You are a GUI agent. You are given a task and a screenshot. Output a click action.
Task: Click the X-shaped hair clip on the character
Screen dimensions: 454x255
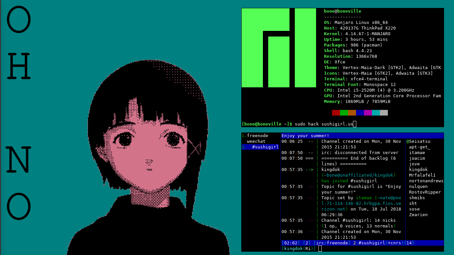click(x=195, y=147)
